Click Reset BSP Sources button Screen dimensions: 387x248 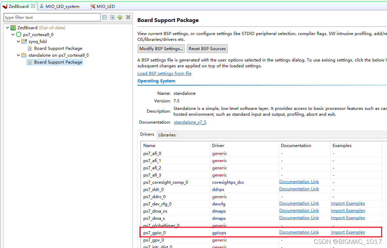pyautogui.click(x=207, y=48)
